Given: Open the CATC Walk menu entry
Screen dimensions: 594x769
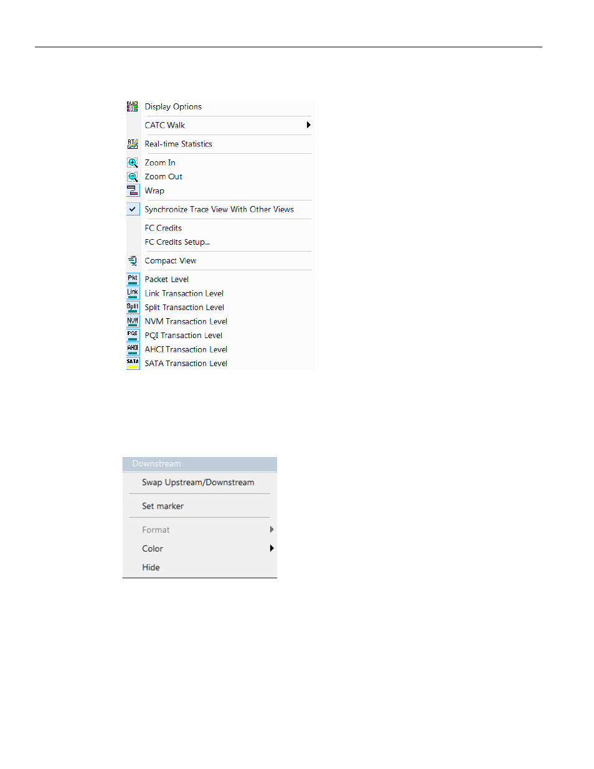Looking at the screenshot, I should 165,125.
